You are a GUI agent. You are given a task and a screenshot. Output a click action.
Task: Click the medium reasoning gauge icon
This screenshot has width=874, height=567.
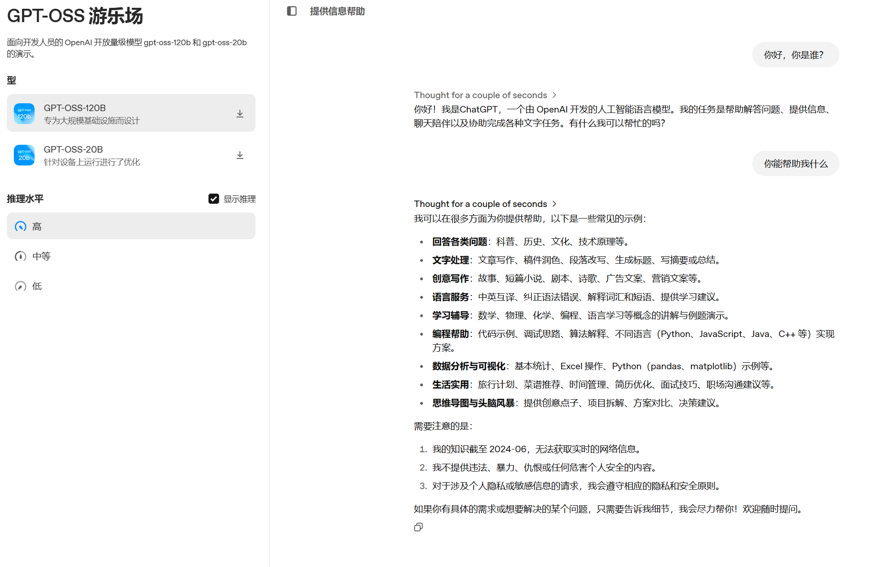(21, 256)
